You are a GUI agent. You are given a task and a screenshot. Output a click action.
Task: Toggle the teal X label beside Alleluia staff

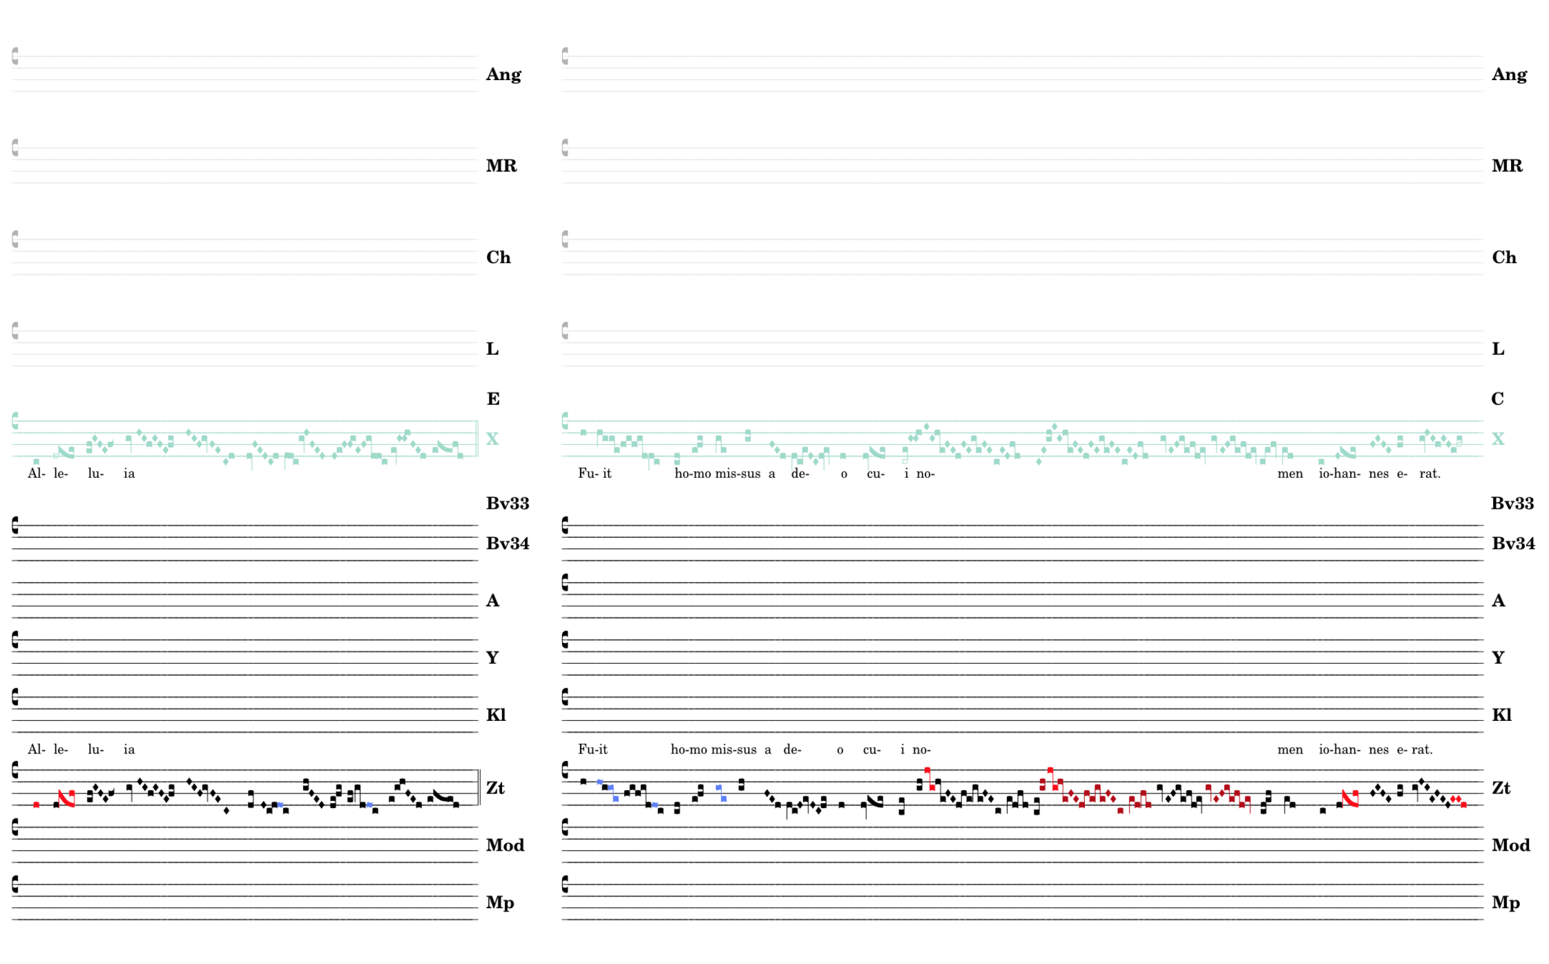point(492,438)
